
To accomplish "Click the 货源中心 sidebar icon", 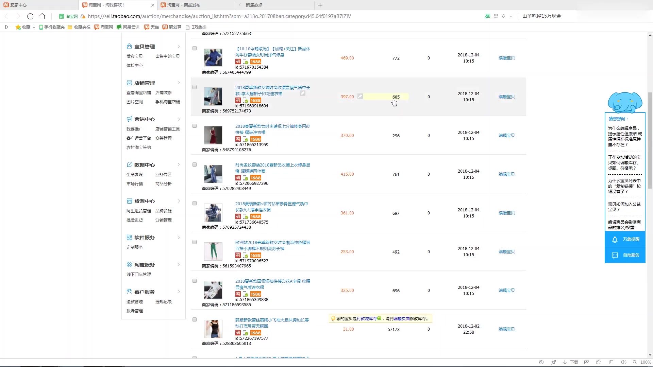I will coord(129,201).
